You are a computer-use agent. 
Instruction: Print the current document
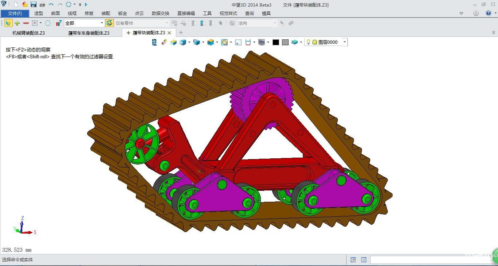42,5
